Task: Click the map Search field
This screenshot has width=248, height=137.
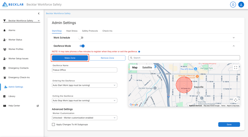Action: (184, 58)
